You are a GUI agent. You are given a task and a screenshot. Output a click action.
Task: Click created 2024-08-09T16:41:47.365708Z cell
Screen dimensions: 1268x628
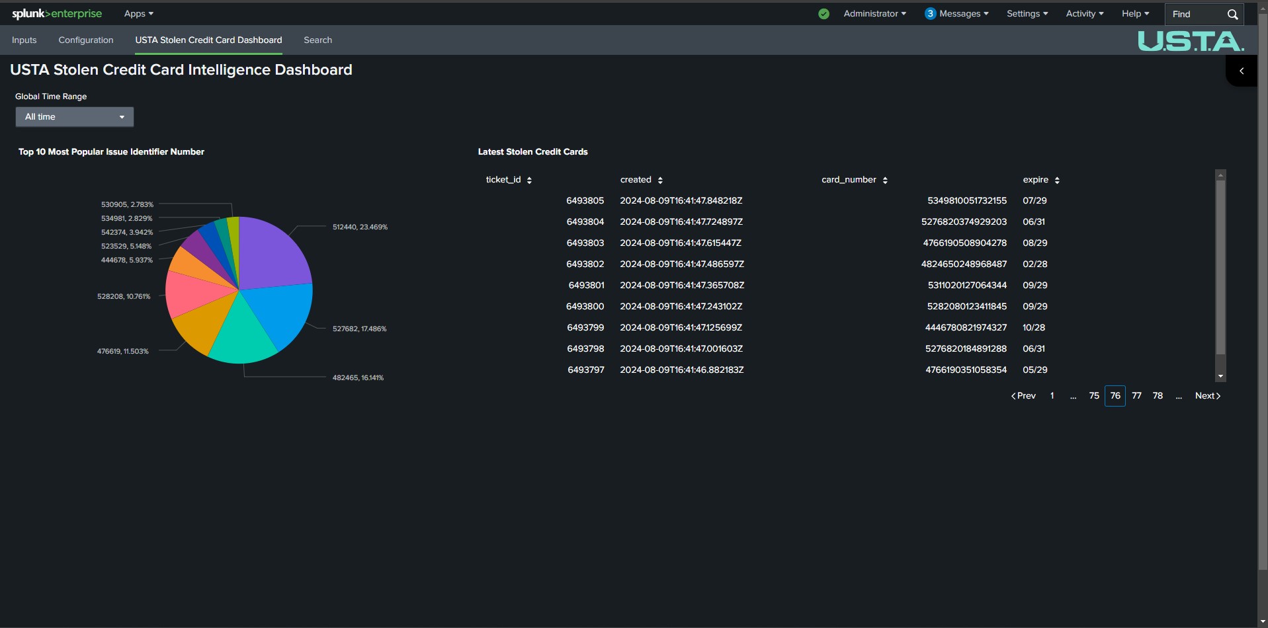click(x=682, y=286)
